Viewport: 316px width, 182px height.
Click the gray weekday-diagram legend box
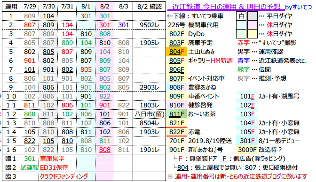(253, 16)
